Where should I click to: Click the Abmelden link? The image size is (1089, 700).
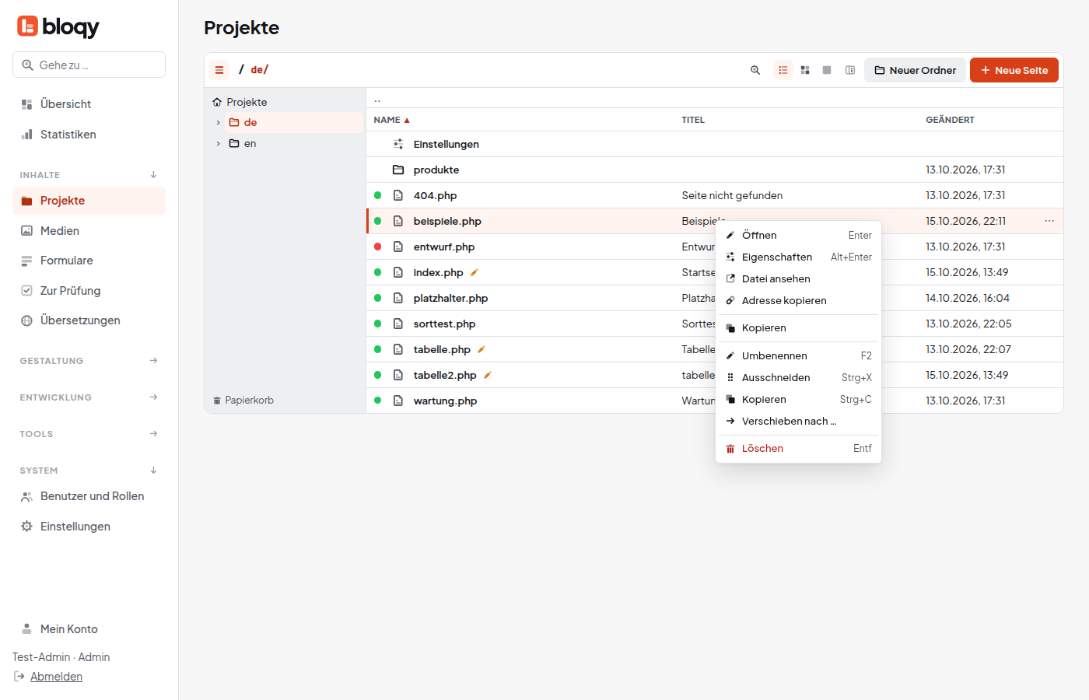56,677
